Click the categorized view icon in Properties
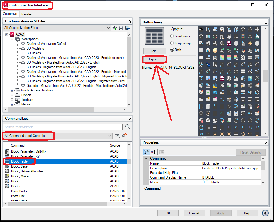274x222 pixels. pos(147,152)
